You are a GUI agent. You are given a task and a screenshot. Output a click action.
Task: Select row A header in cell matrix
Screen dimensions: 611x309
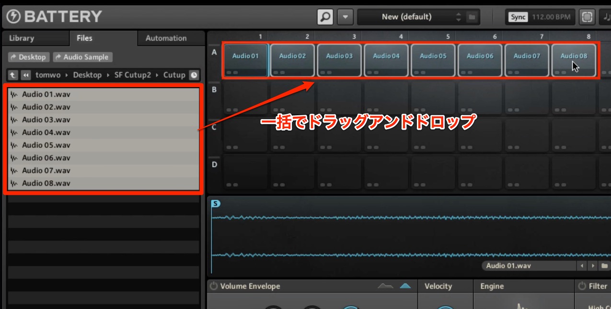pyautogui.click(x=214, y=52)
